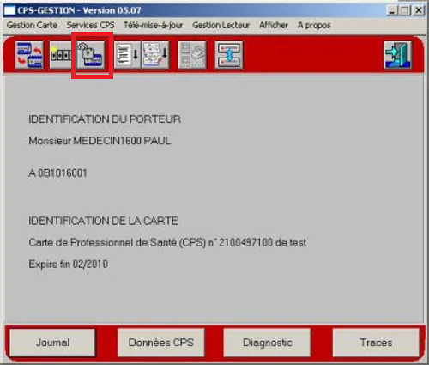Open the Services CPS menu
The image size is (429, 365).
[x=90, y=25]
